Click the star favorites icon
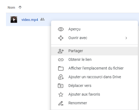The width and height of the screenshot is (139, 110). click(x=61, y=95)
